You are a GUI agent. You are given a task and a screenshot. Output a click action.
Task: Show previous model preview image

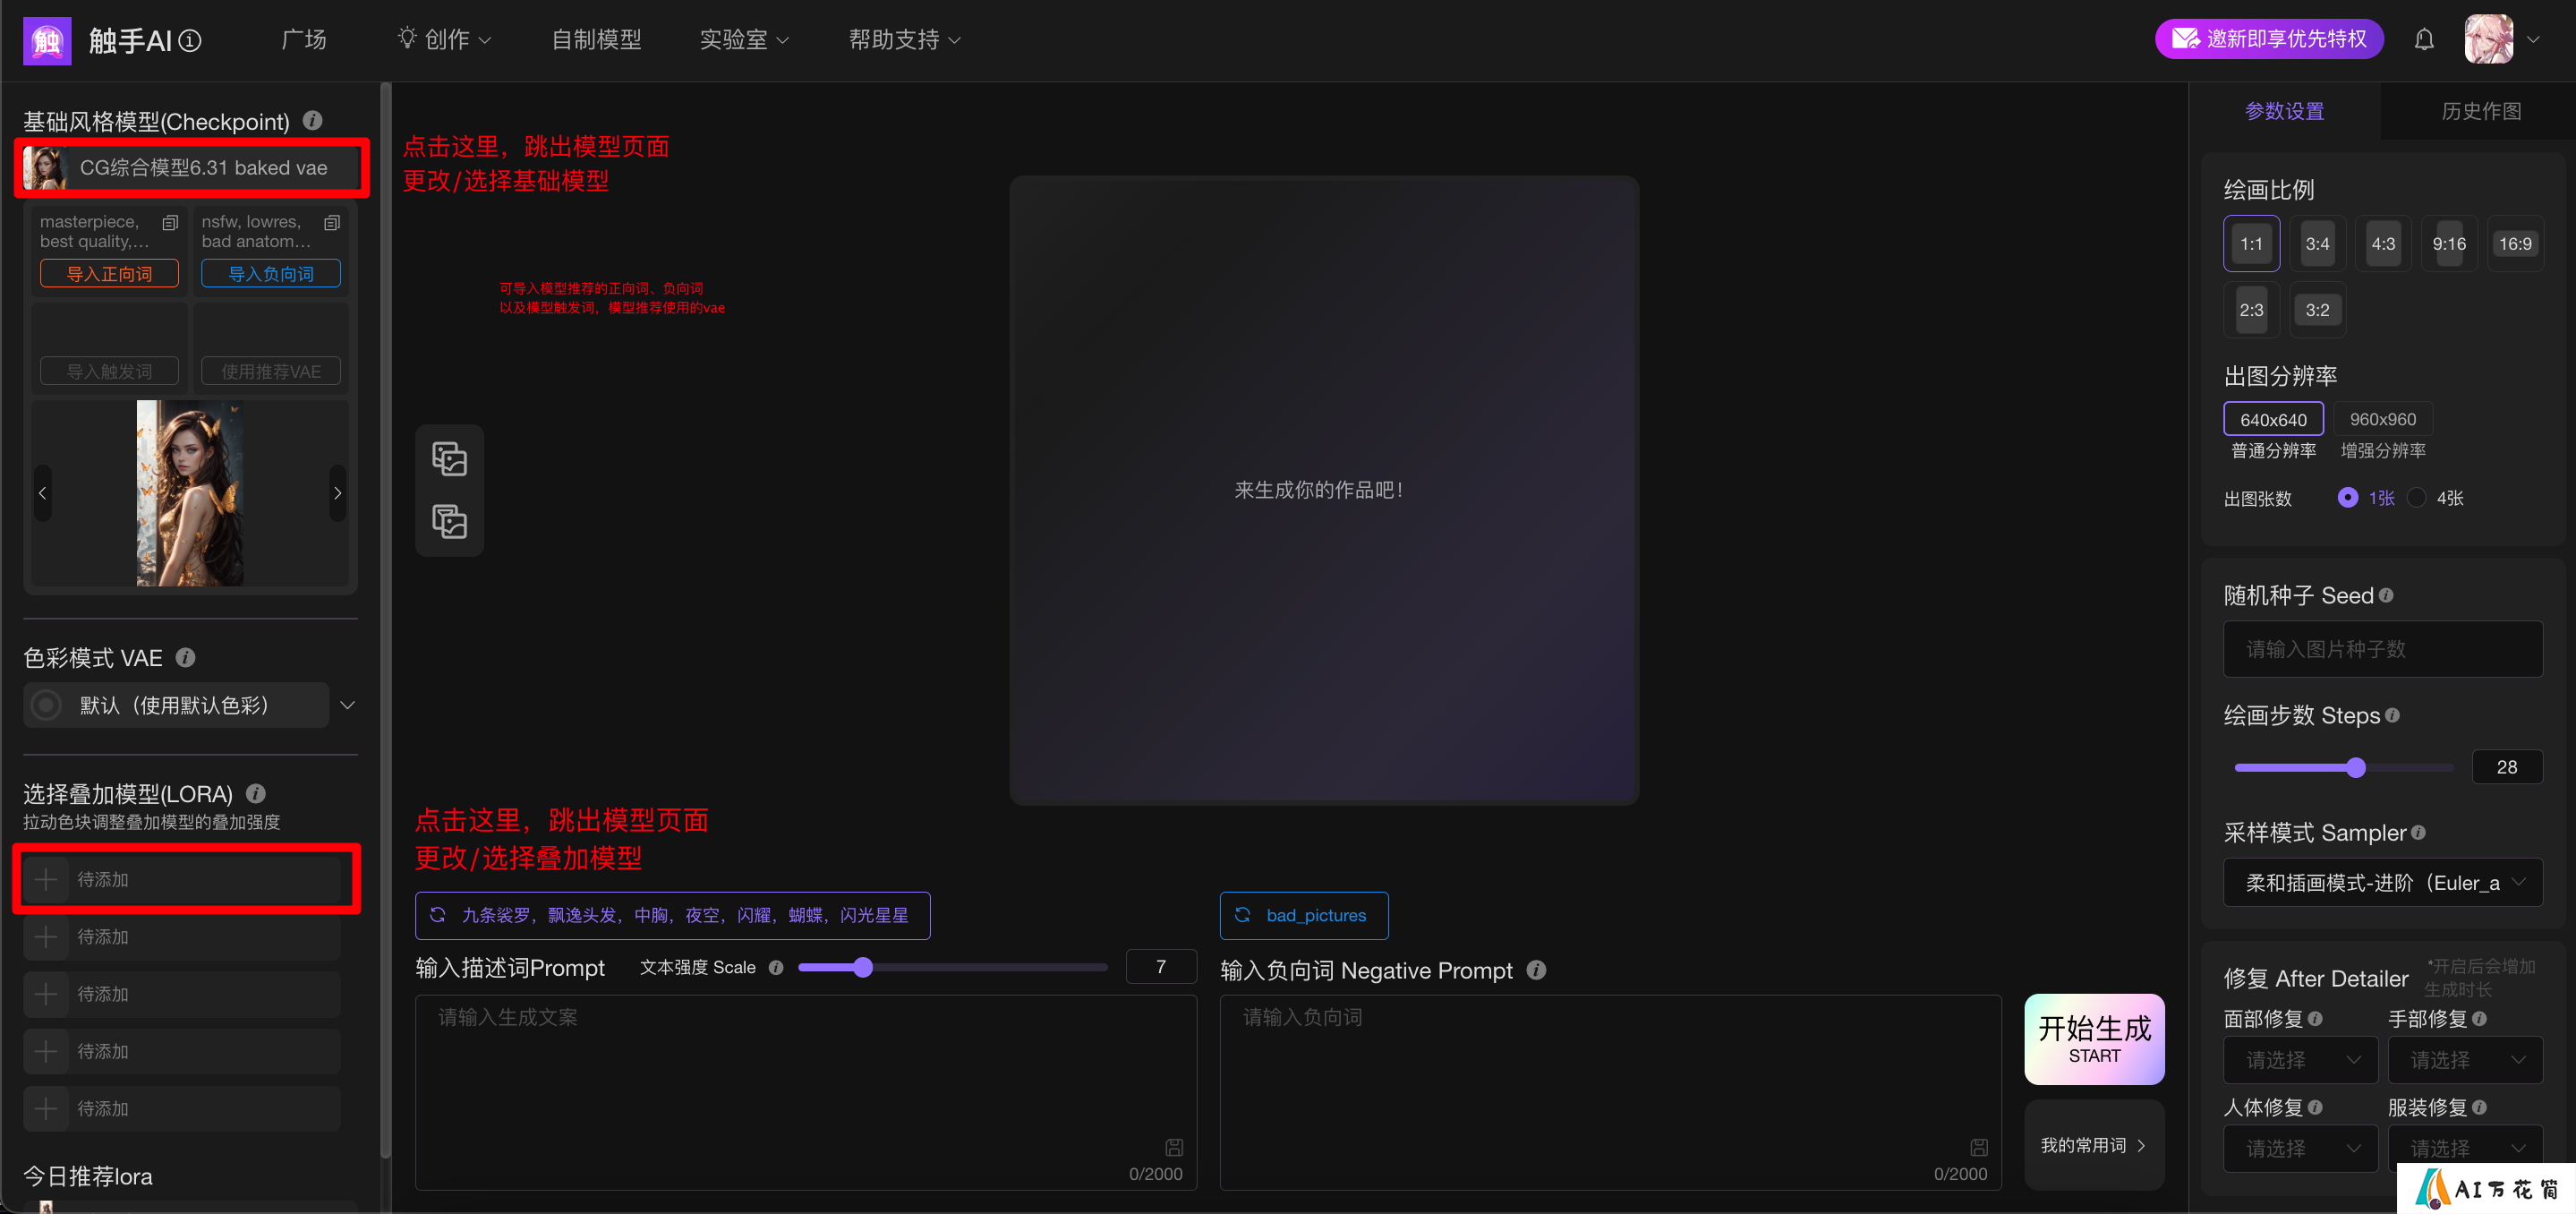coord(42,493)
